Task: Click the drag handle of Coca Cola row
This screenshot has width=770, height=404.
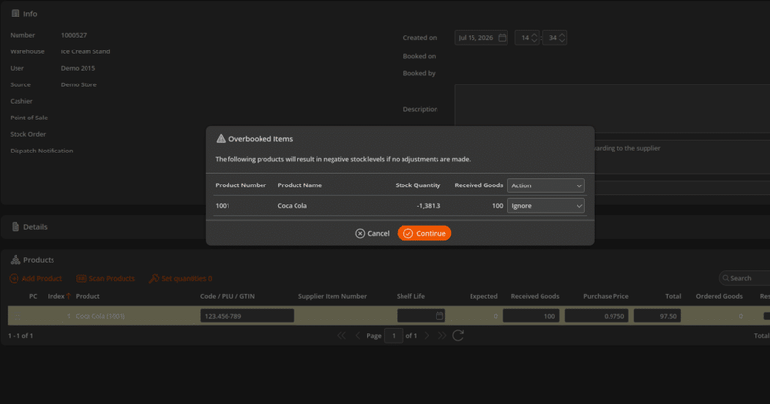Action: pyautogui.click(x=17, y=316)
